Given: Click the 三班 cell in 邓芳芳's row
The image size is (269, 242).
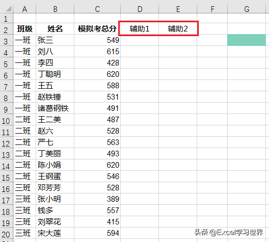Looking at the screenshot, I should pyautogui.click(x=25, y=188).
